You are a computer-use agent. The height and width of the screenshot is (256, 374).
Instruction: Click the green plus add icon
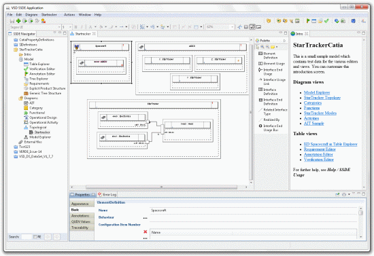18,21
